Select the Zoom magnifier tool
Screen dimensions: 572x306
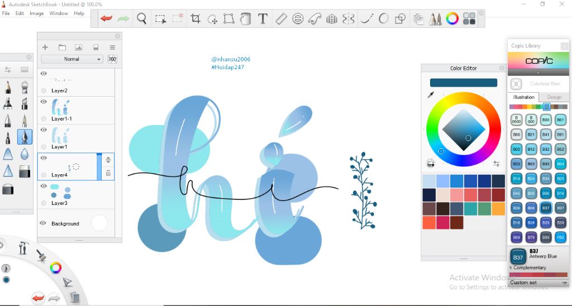click(141, 18)
